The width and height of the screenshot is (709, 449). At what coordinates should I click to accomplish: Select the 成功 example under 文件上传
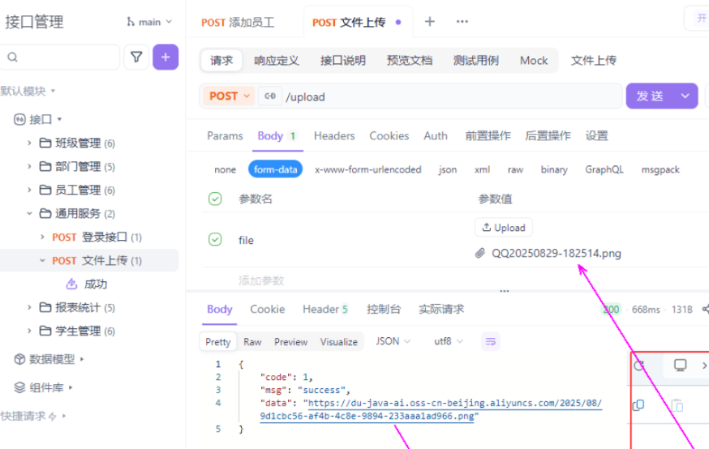coord(95,284)
